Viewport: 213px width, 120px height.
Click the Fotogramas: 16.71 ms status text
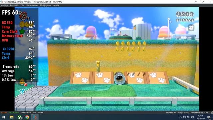click(x=199, y=113)
